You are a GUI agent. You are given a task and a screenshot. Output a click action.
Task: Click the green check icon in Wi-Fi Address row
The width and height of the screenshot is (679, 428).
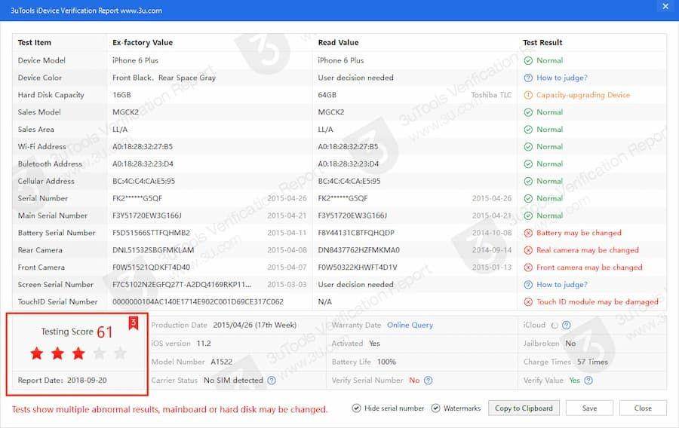(x=528, y=147)
